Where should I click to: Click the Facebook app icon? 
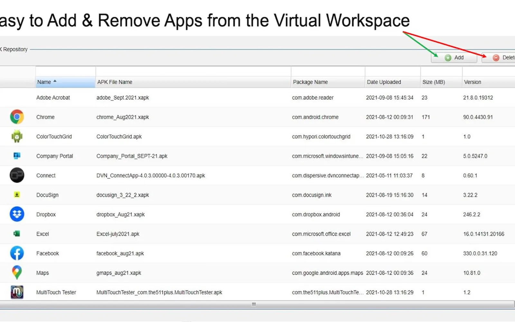[x=17, y=253]
